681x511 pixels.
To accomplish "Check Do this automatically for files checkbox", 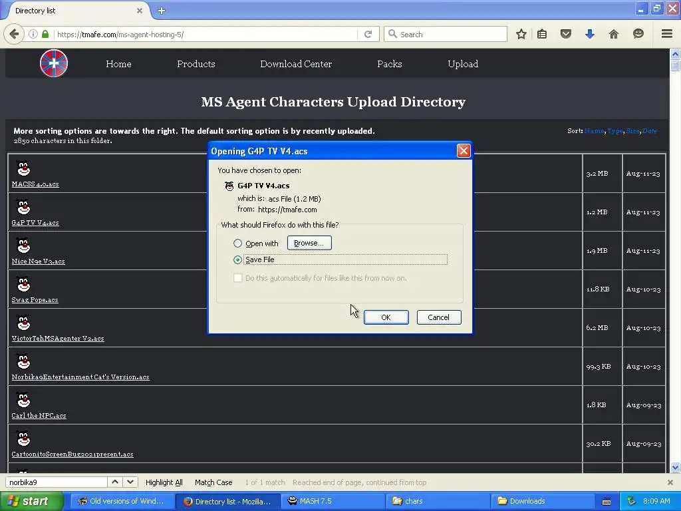I will coord(237,277).
